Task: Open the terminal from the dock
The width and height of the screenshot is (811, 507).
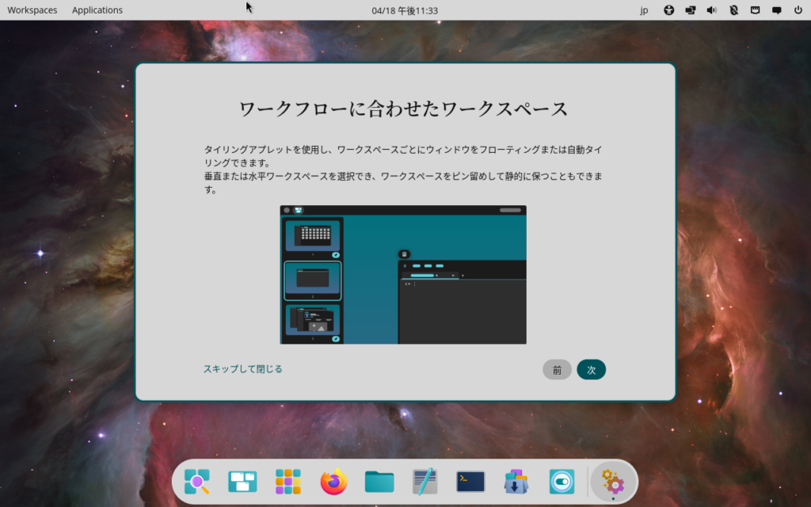Action: click(470, 482)
